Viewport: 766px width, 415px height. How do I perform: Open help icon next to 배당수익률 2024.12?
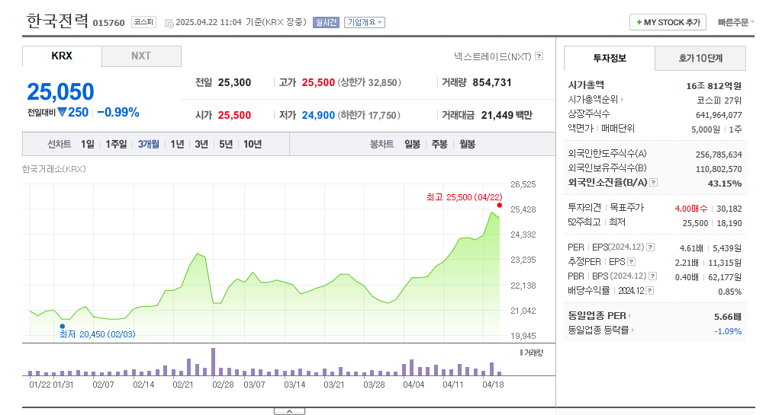(650, 291)
